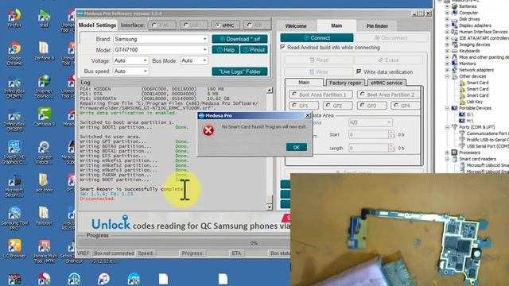This screenshot has width=509, height=286.
Task: Click the Start value input field
Action: tap(368, 134)
